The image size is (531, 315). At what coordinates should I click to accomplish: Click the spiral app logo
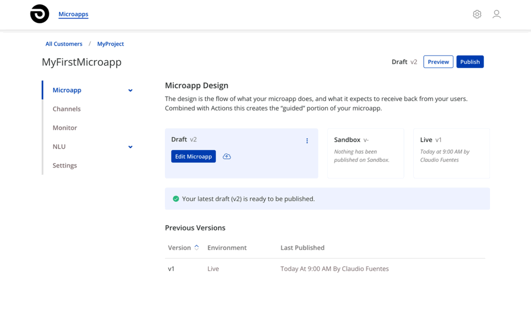40,14
